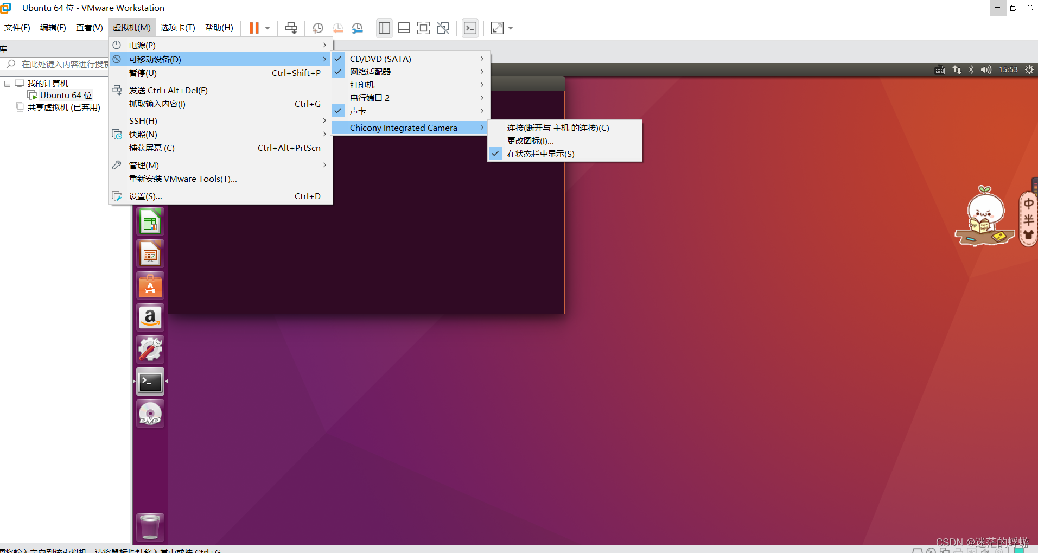1038x553 pixels.
Task: Click the 中 input method badge
Action: (x=1028, y=204)
